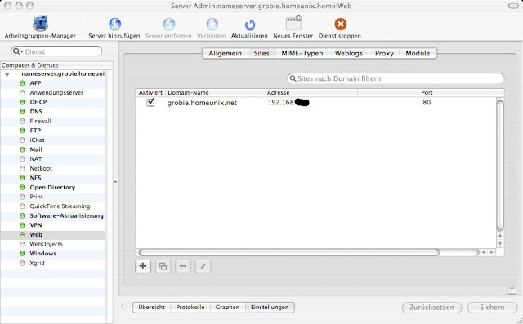
Task: Select DNS service in sidebar
Action: [x=36, y=112]
